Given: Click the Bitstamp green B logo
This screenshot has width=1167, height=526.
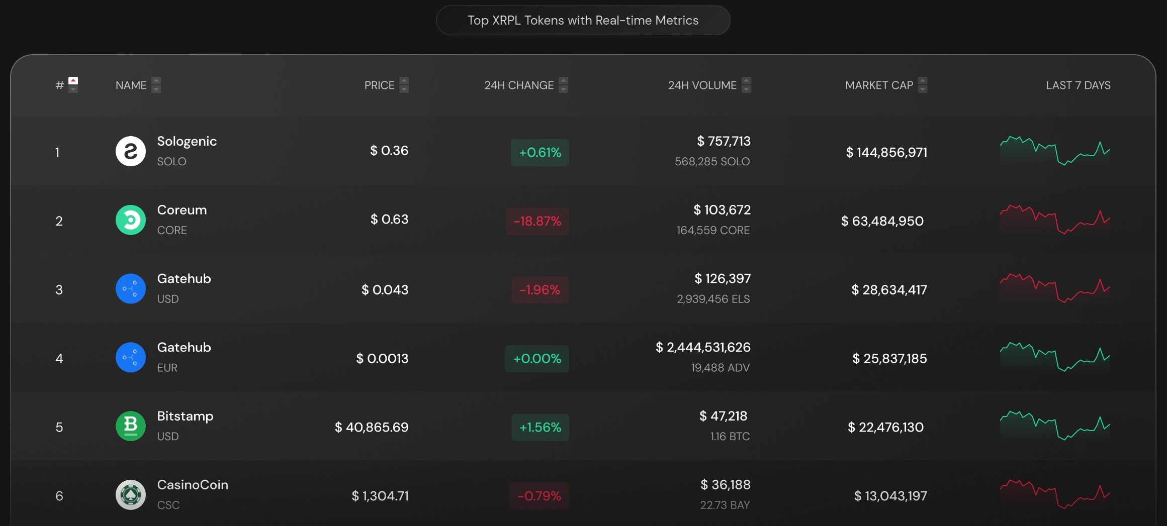Looking at the screenshot, I should click(x=131, y=426).
